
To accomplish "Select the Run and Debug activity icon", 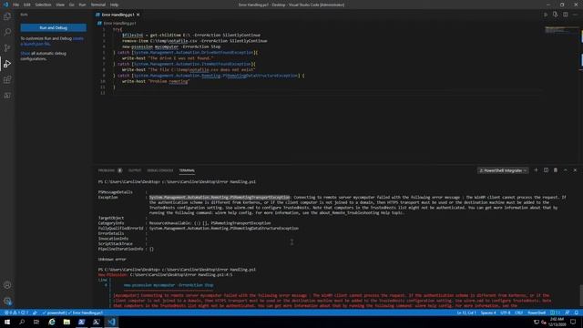I will click(7, 64).
